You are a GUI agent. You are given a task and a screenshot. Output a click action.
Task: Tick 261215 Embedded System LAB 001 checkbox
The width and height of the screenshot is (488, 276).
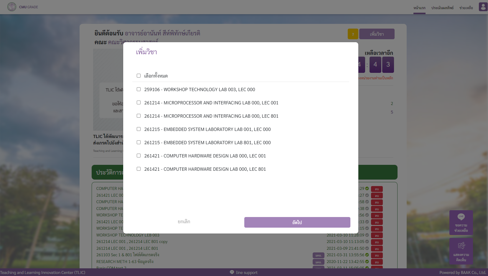pos(139,129)
